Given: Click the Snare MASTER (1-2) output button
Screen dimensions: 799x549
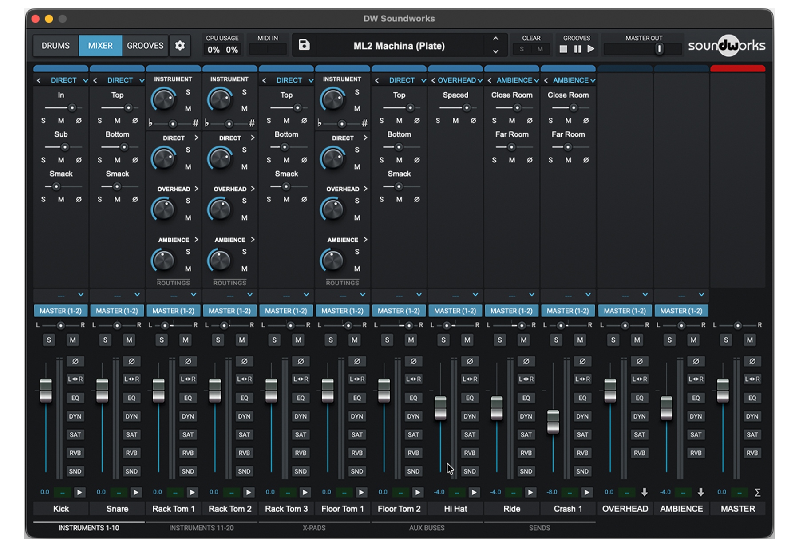Looking at the screenshot, I should click(x=117, y=311).
